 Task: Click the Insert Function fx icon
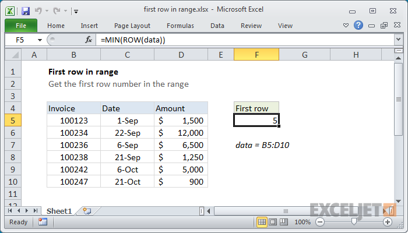pos(89,40)
